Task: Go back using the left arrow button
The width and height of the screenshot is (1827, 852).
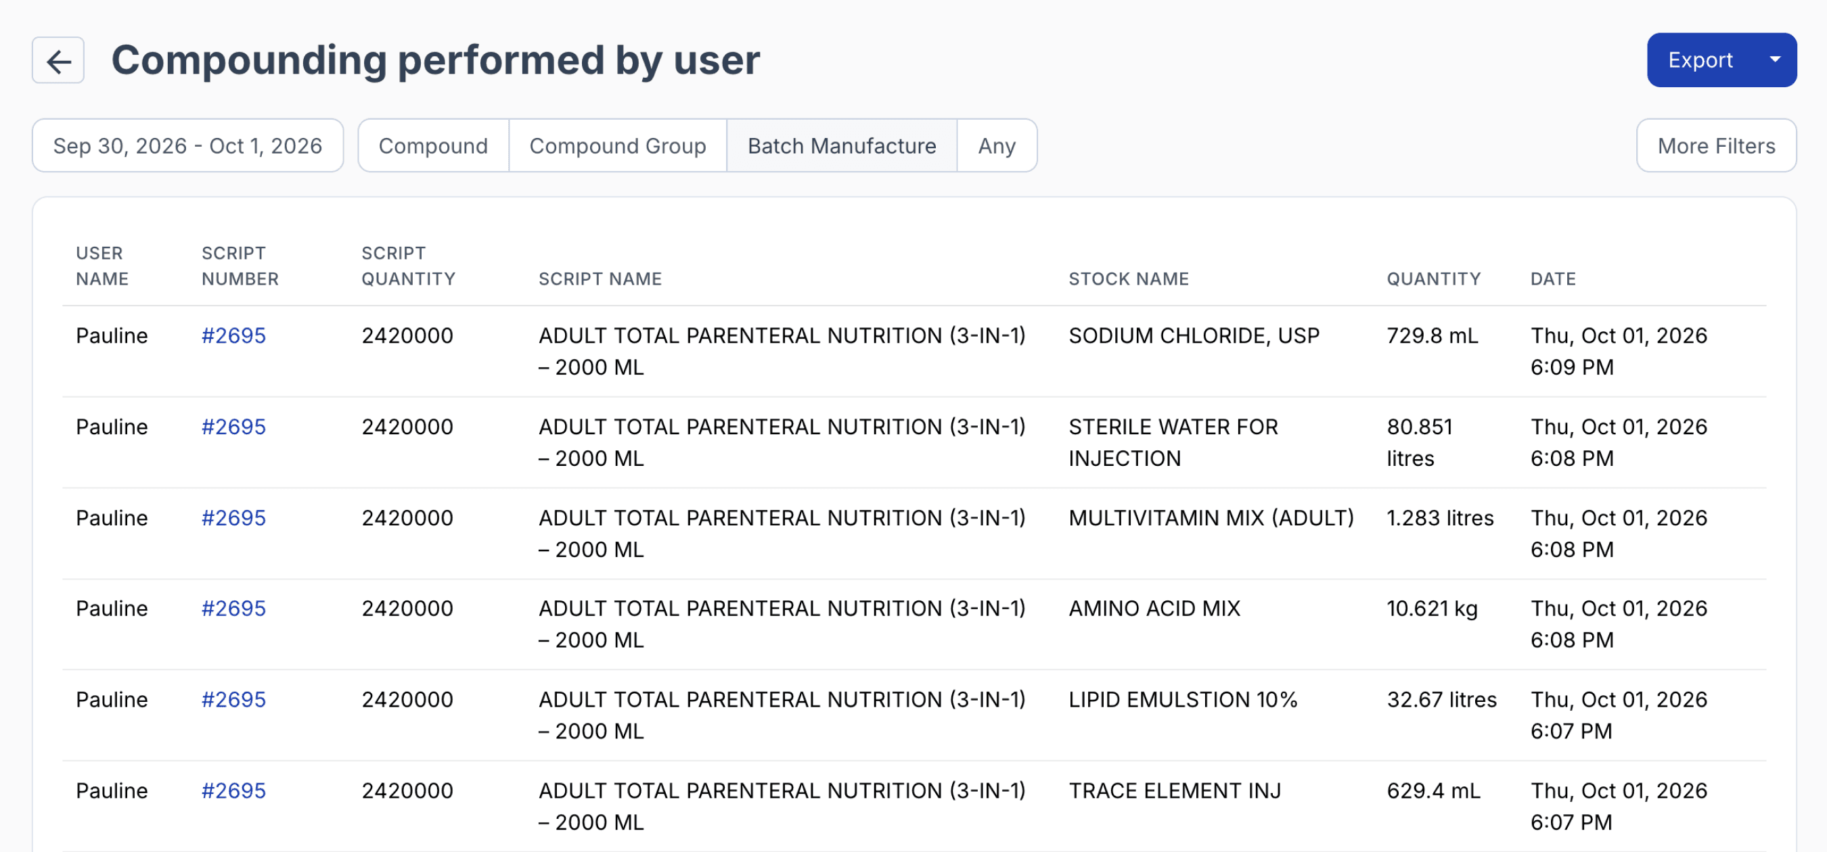Action: click(x=58, y=60)
